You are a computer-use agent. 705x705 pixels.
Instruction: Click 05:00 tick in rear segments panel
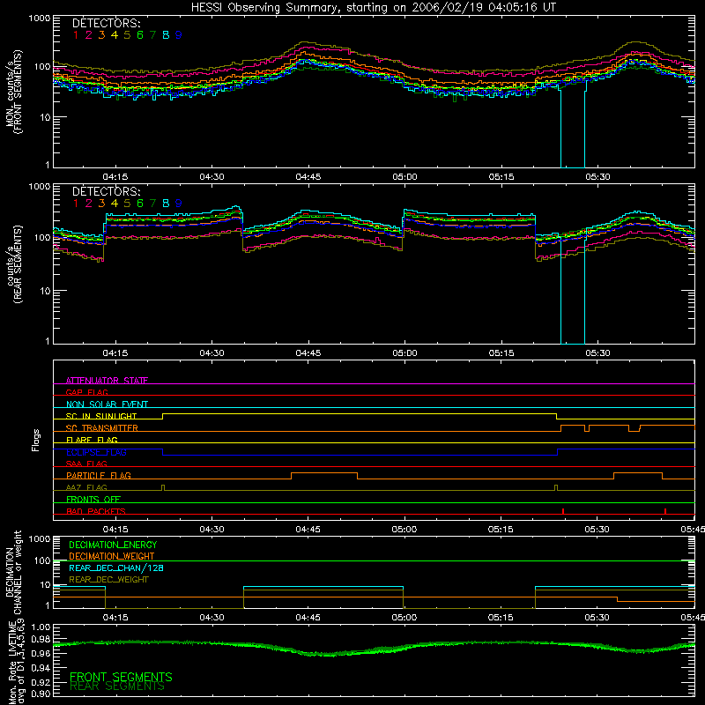404,353
